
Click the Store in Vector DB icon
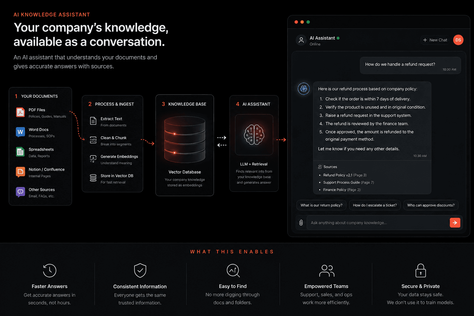[x=93, y=178]
